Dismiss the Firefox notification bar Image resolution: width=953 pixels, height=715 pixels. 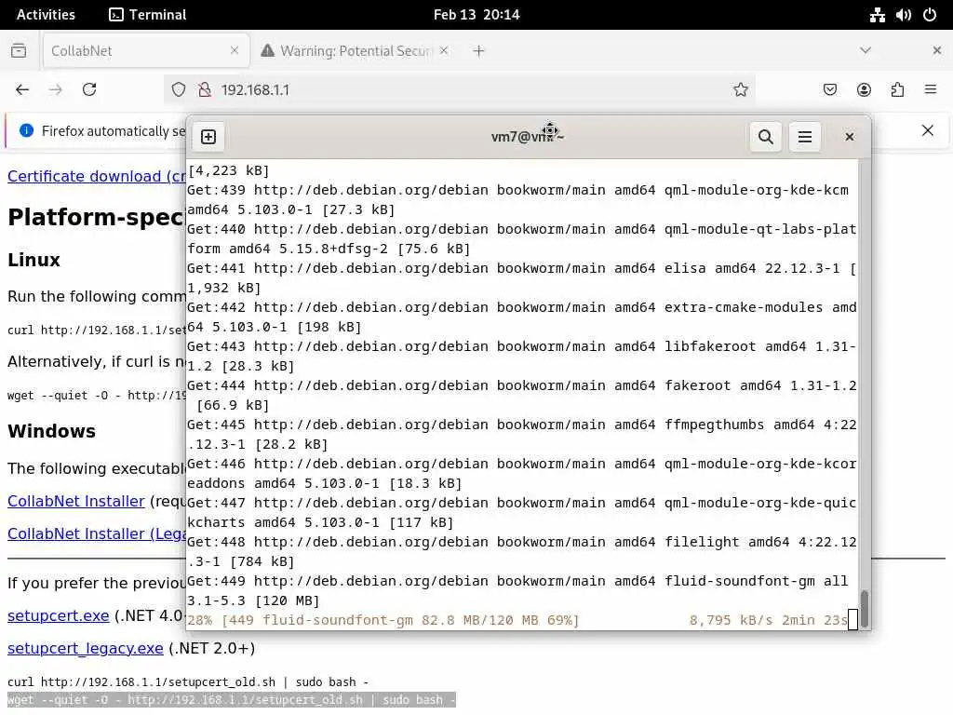click(x=928, y=130)
